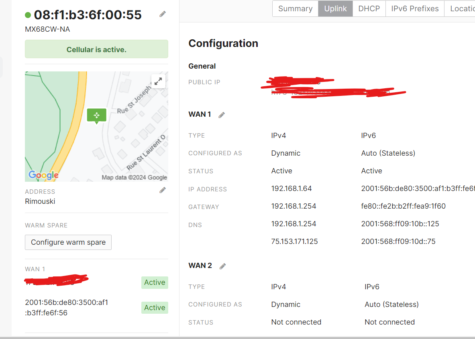This screenshot has width=475, height=339.
Task: Open the DHCP tab
Action: pyautogui.click(x=369, y=9)
